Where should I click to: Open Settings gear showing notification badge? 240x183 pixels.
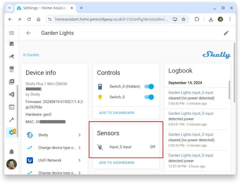(11, 132)
